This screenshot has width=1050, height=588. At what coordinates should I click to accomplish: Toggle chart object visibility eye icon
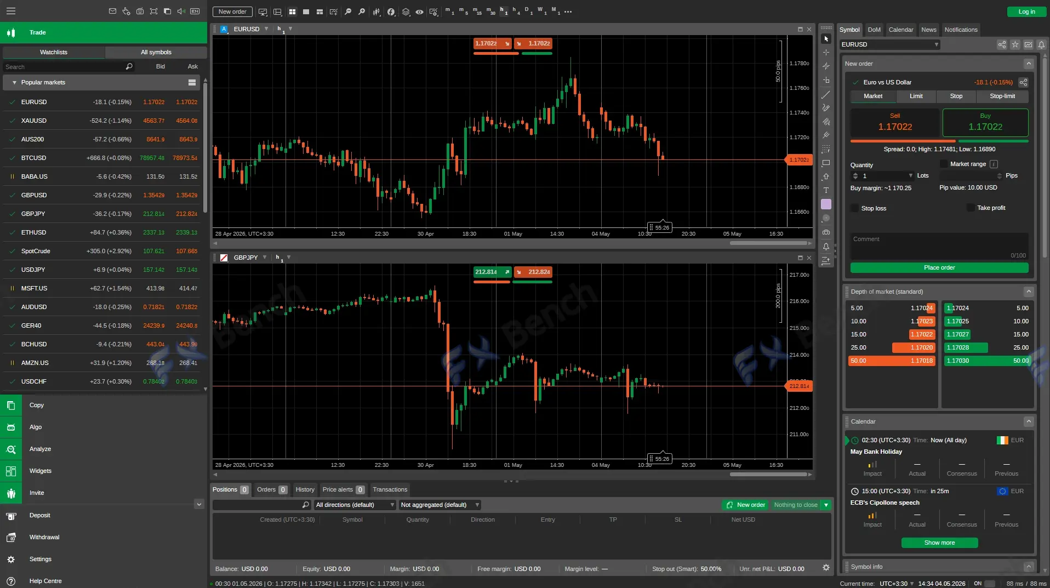(x=419, y=12)
